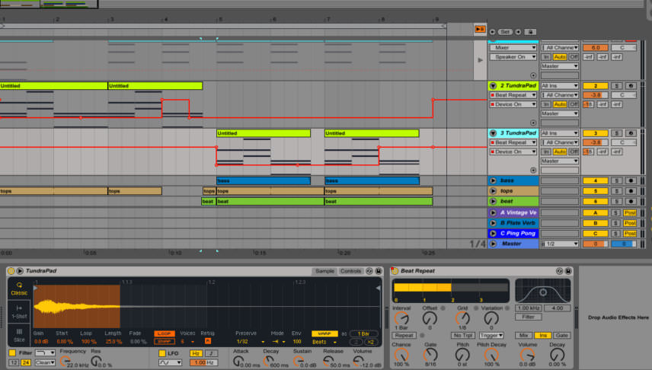652x370 pixels.
Task: Open the Mixer chooser dropdown
Action: point(513,47)
